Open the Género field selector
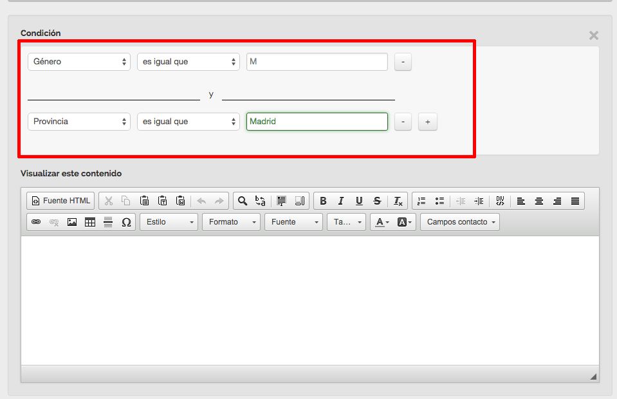The width and height of the screenshot is (617, 399). point(79,62)
